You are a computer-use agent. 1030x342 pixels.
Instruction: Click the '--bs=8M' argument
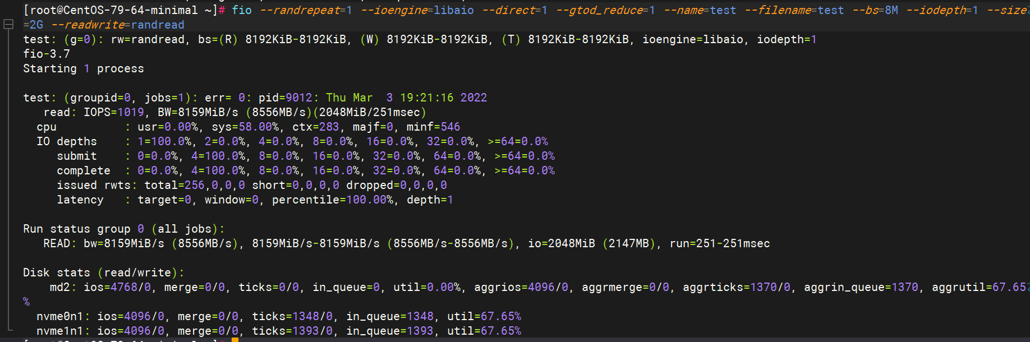(875, 10)
